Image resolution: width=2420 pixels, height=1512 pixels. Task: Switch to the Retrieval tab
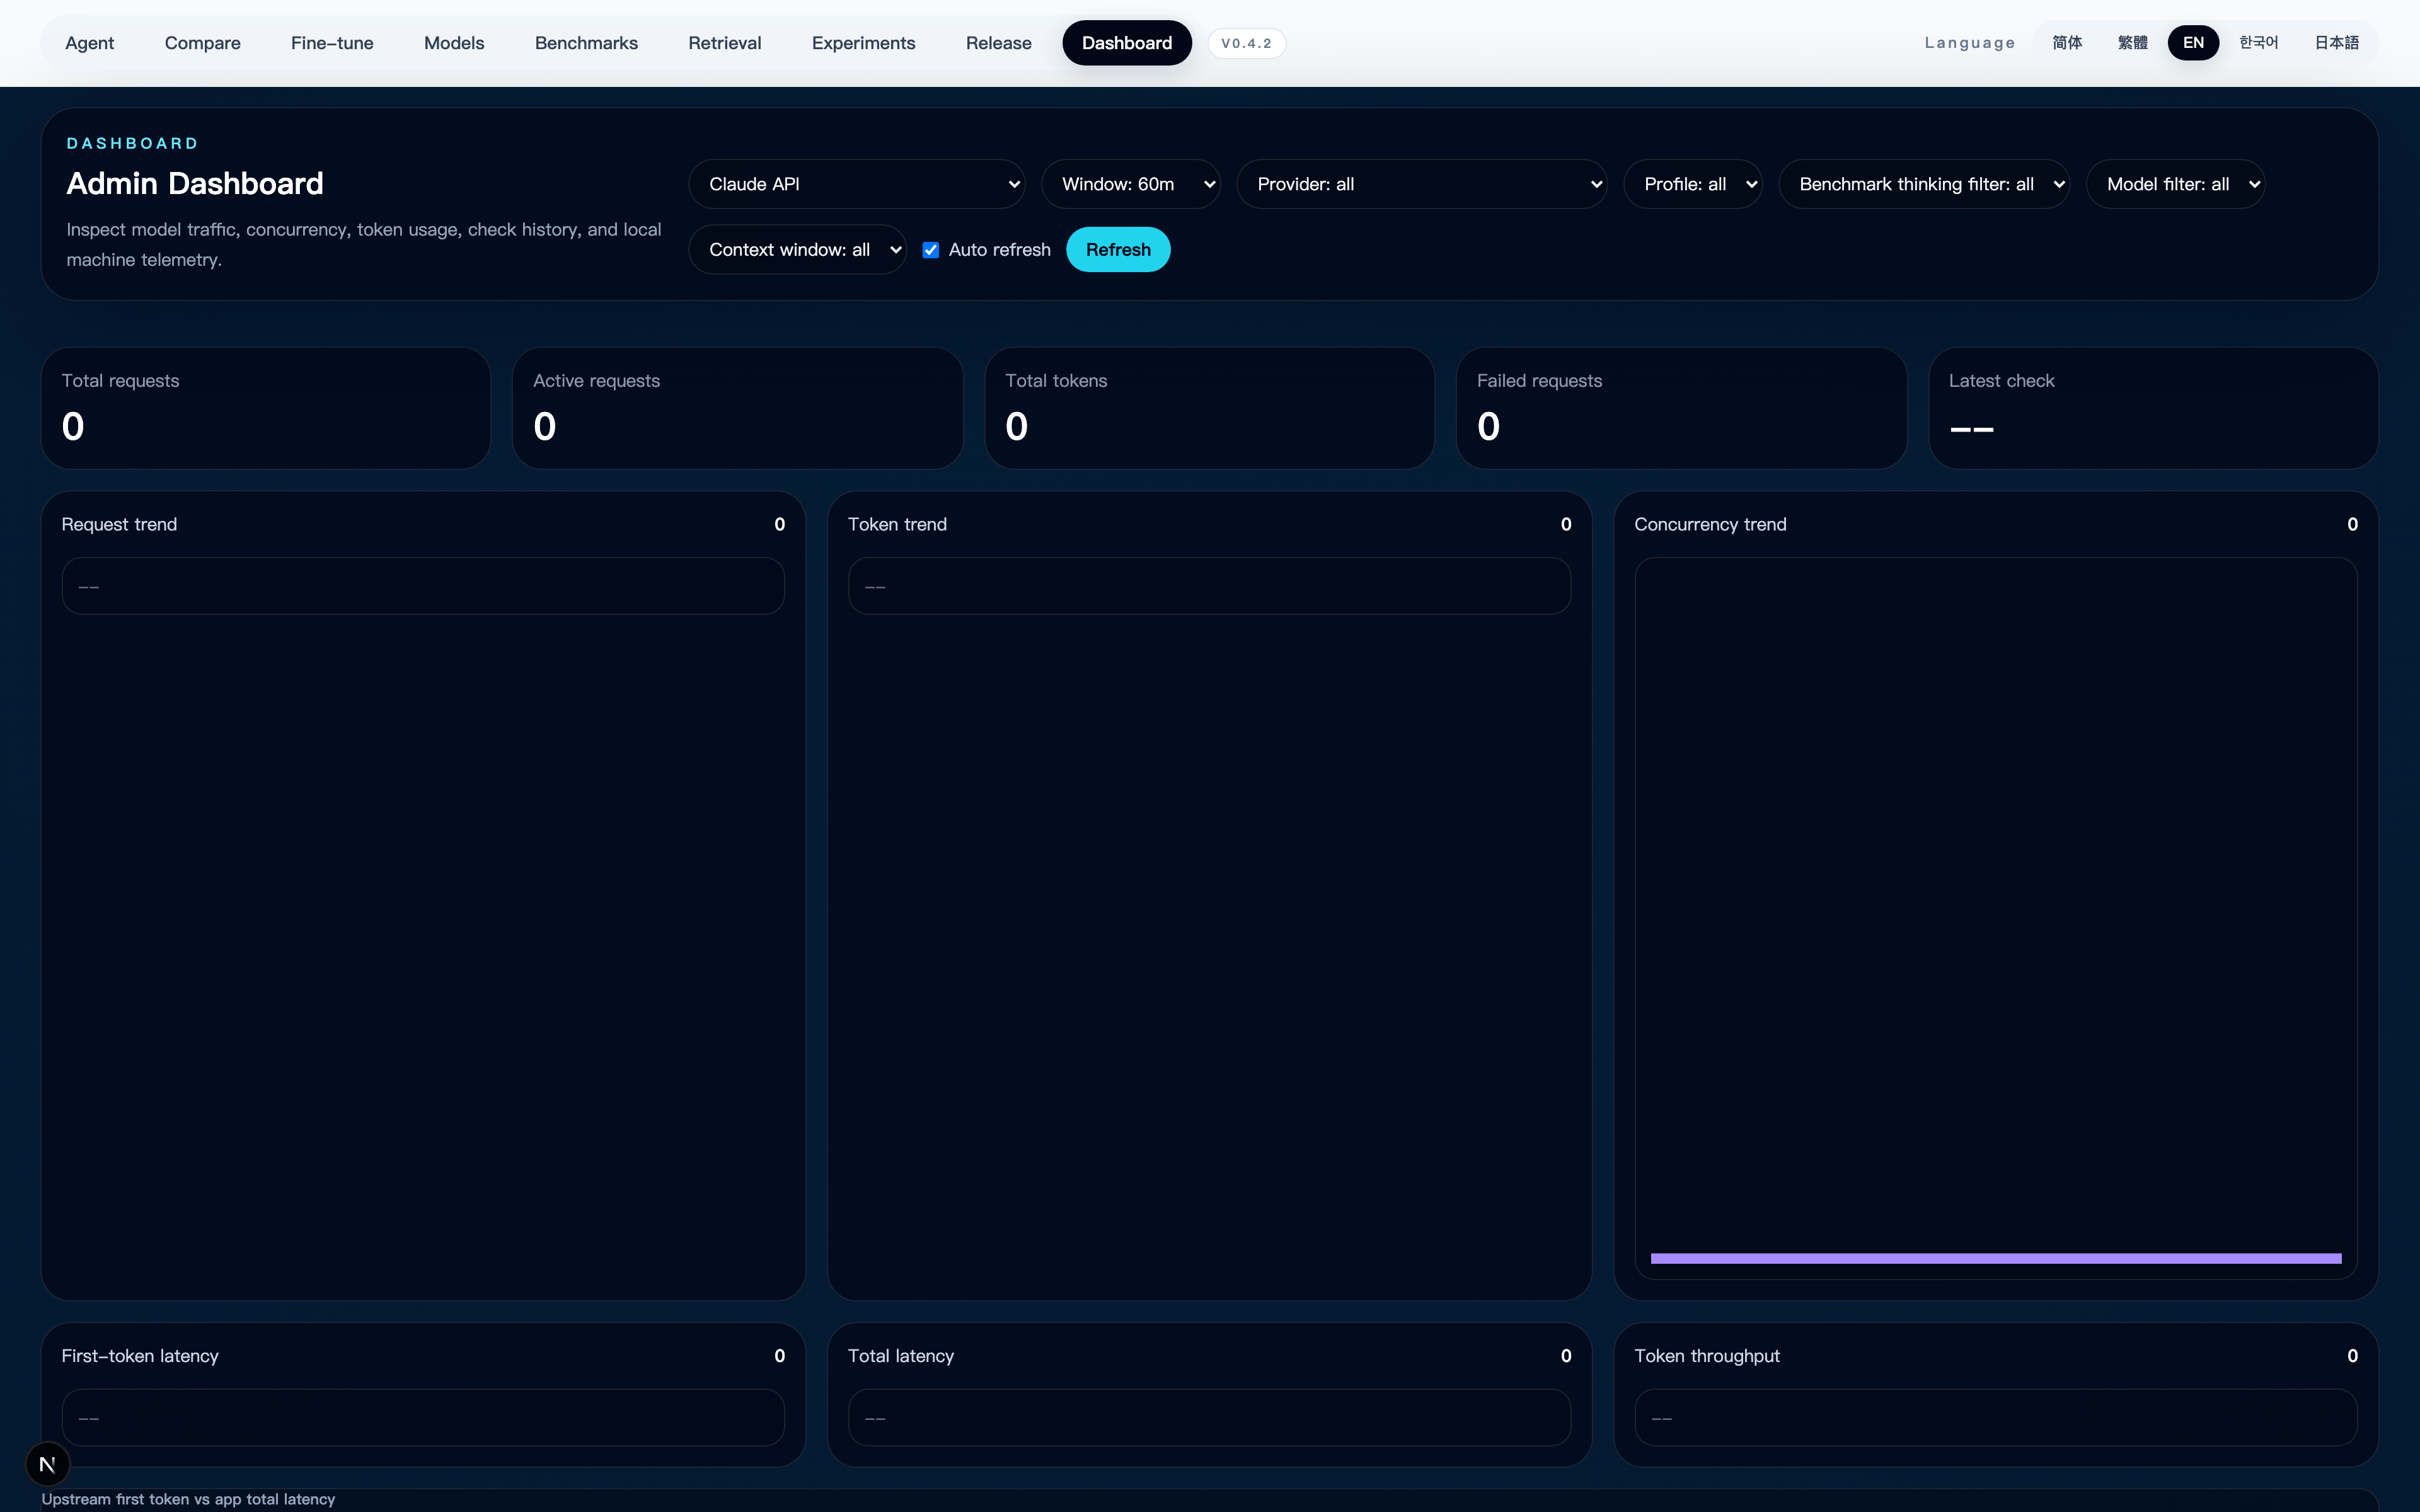[x=724, y=43]
